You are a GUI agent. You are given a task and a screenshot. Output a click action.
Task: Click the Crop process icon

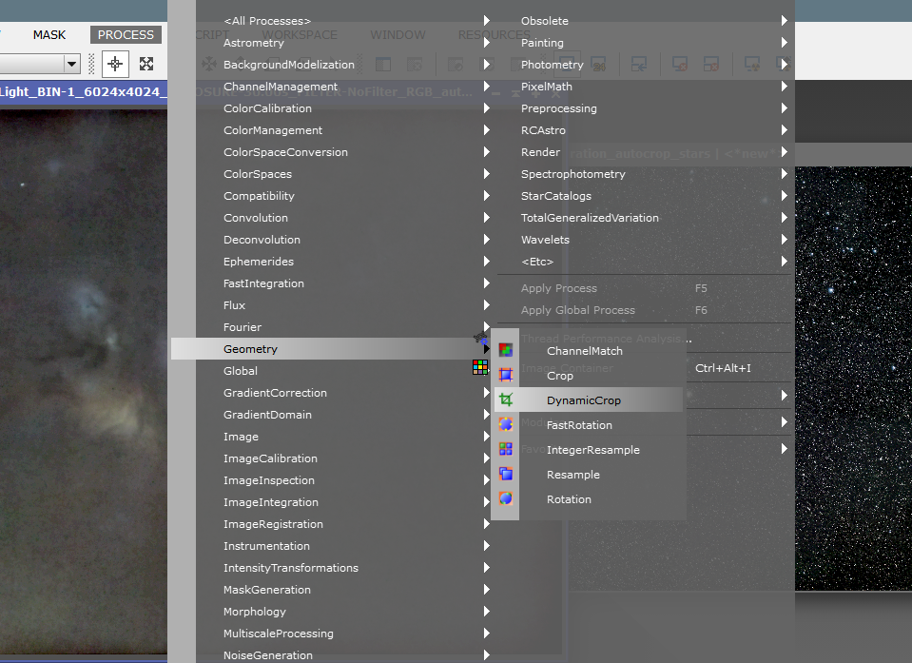(x=505, y=375)
